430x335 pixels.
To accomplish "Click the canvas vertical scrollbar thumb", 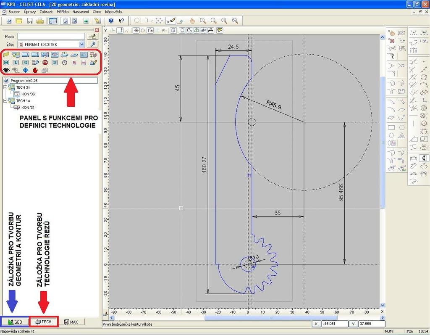I will coord(383,143).
